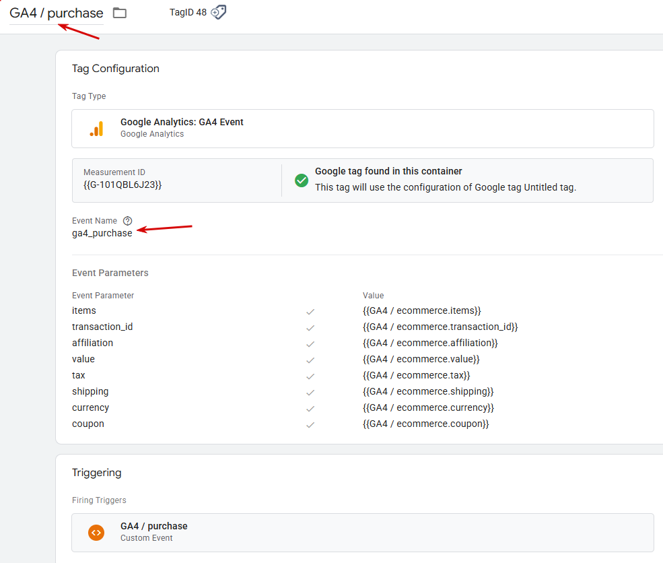The width and height of the screenshot is (663, 563).
Task: Click the Triggering section heading
Action: coord(97,473)
